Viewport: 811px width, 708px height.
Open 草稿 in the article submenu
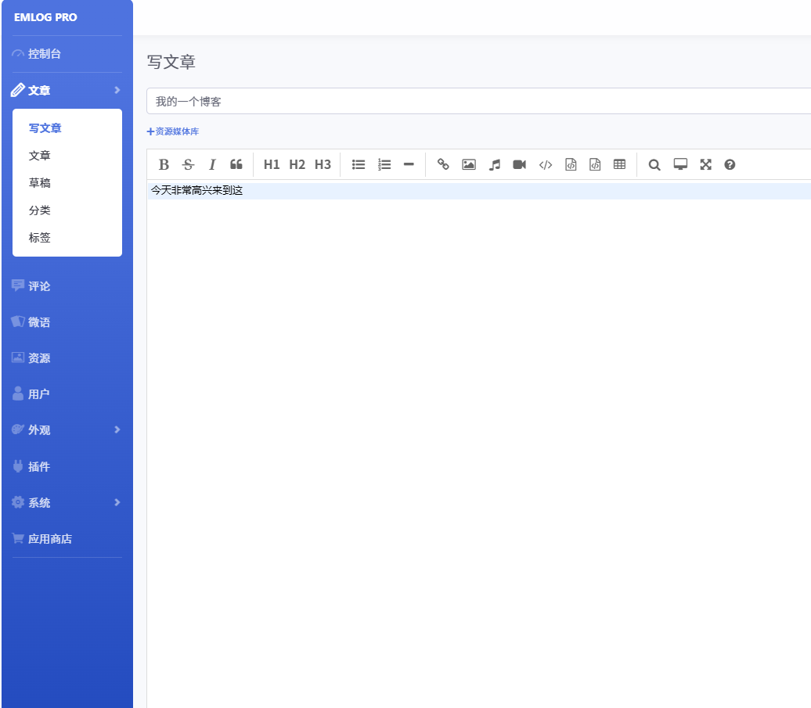tap(40, 183)
